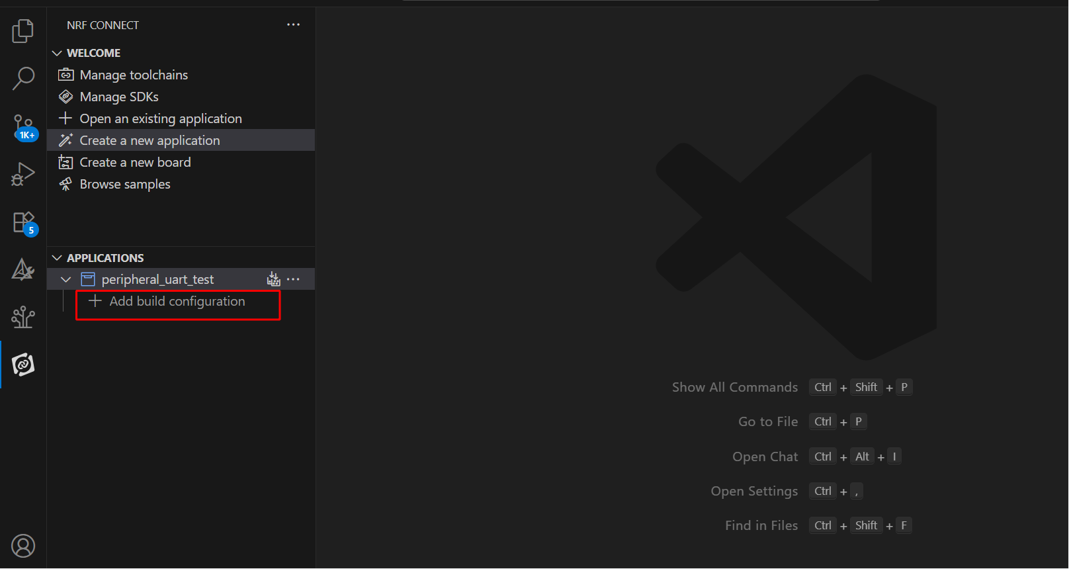The width and height of the screenshot is (1069, 569).
Task: Click the board icon beside Create a new board
Action: (x=65, y=162)
